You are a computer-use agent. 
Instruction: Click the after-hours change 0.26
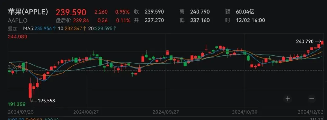click(x=103, y=21)
